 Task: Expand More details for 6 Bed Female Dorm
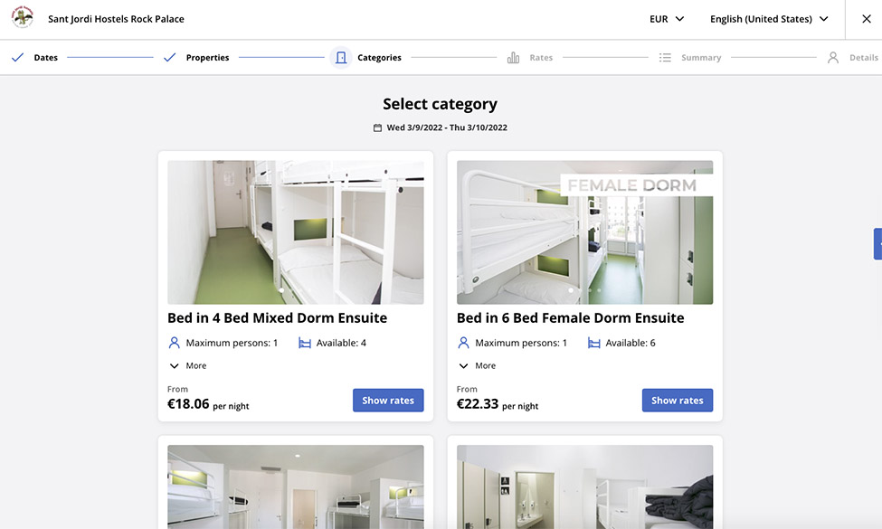point(477,365)
